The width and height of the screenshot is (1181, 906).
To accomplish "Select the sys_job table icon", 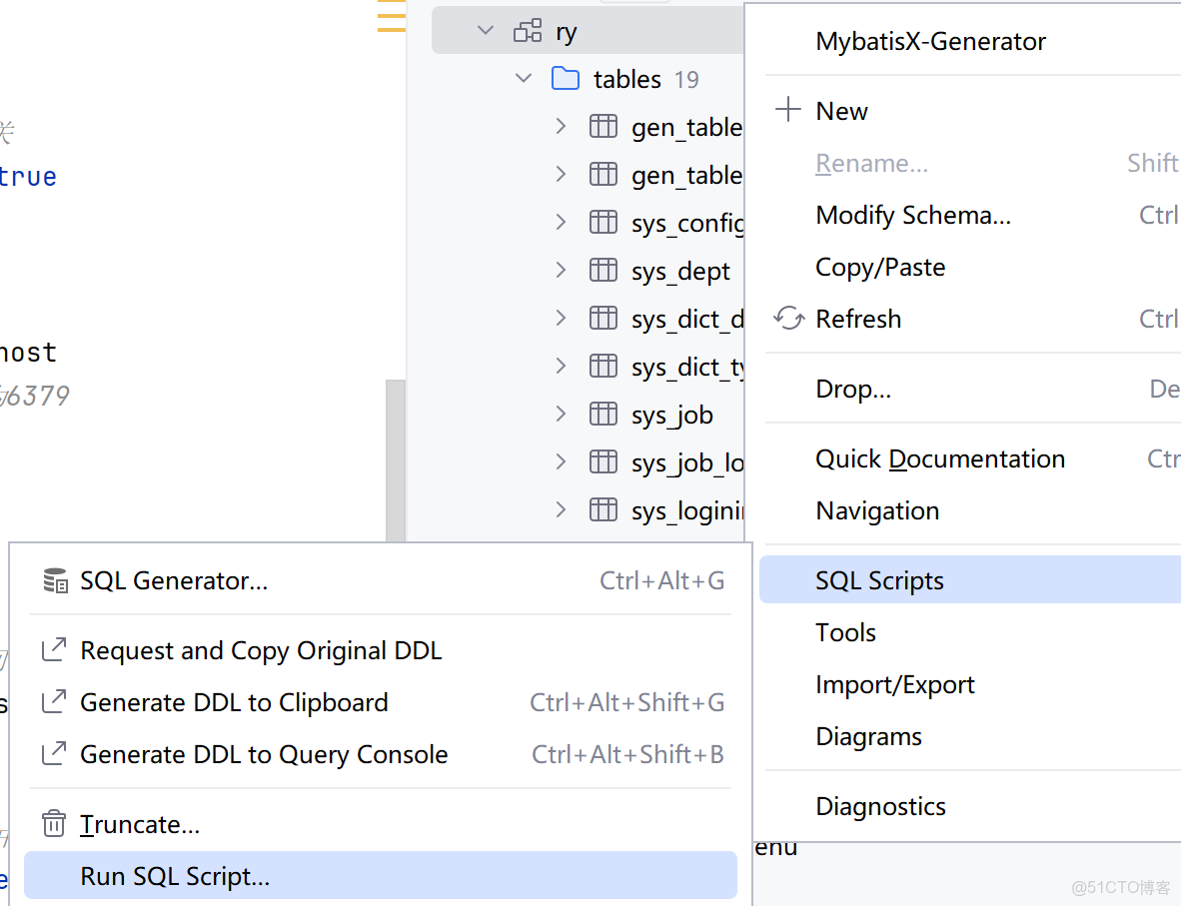I will [603, 414].
